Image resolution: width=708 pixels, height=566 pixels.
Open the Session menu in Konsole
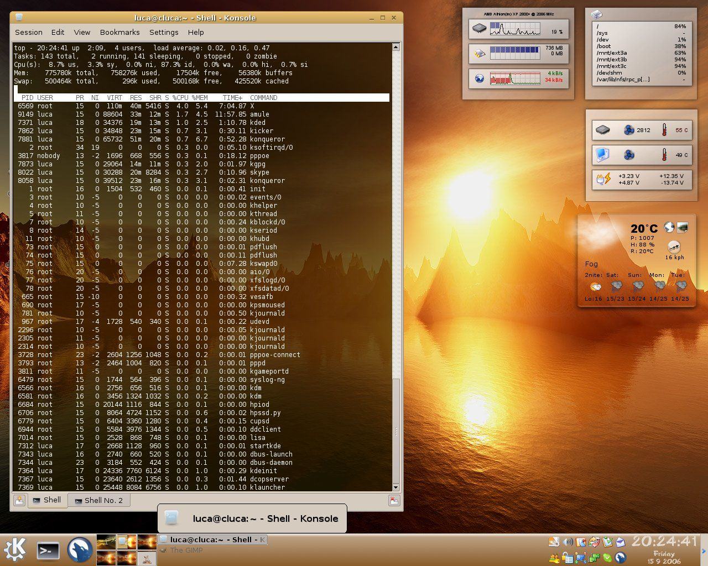click(x=29, y=33)
